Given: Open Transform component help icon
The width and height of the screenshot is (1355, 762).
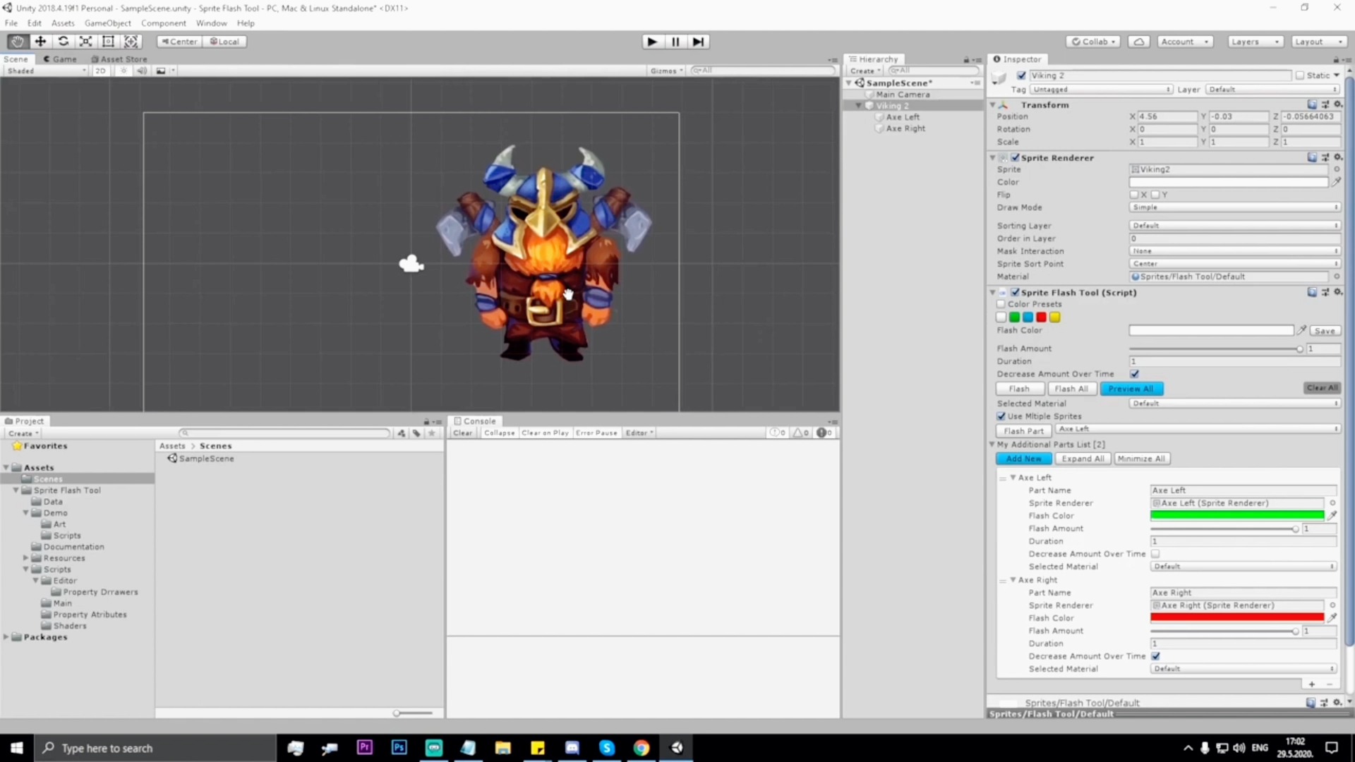Looking at the screenshot, I should (1312, 104).
